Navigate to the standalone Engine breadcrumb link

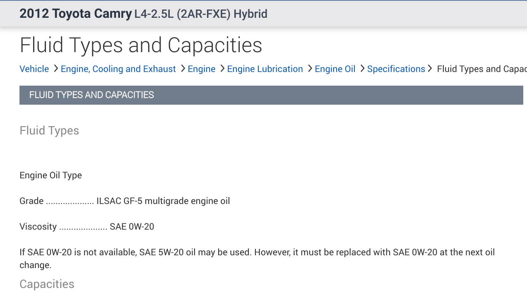click(x=201, y=69)
